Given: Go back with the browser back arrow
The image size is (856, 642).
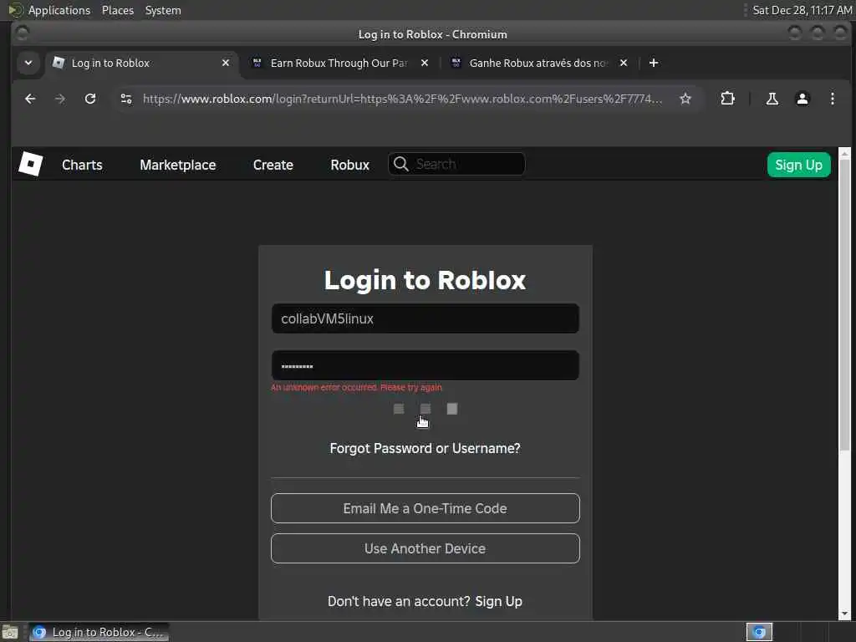Looking at the screenshot, I should pos(30,99).
